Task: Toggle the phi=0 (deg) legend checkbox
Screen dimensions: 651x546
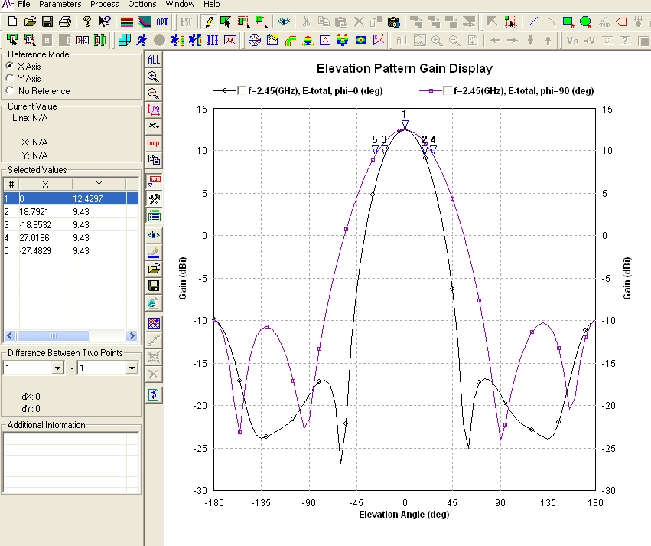Action: pos(242,91)
